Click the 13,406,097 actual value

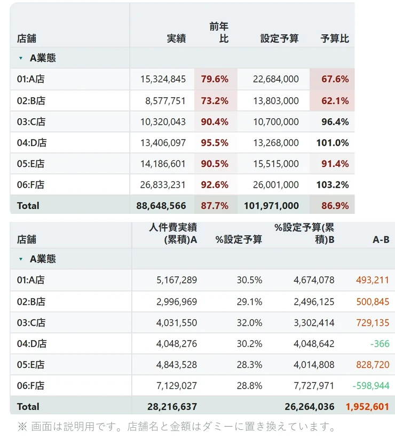point(163,143)
